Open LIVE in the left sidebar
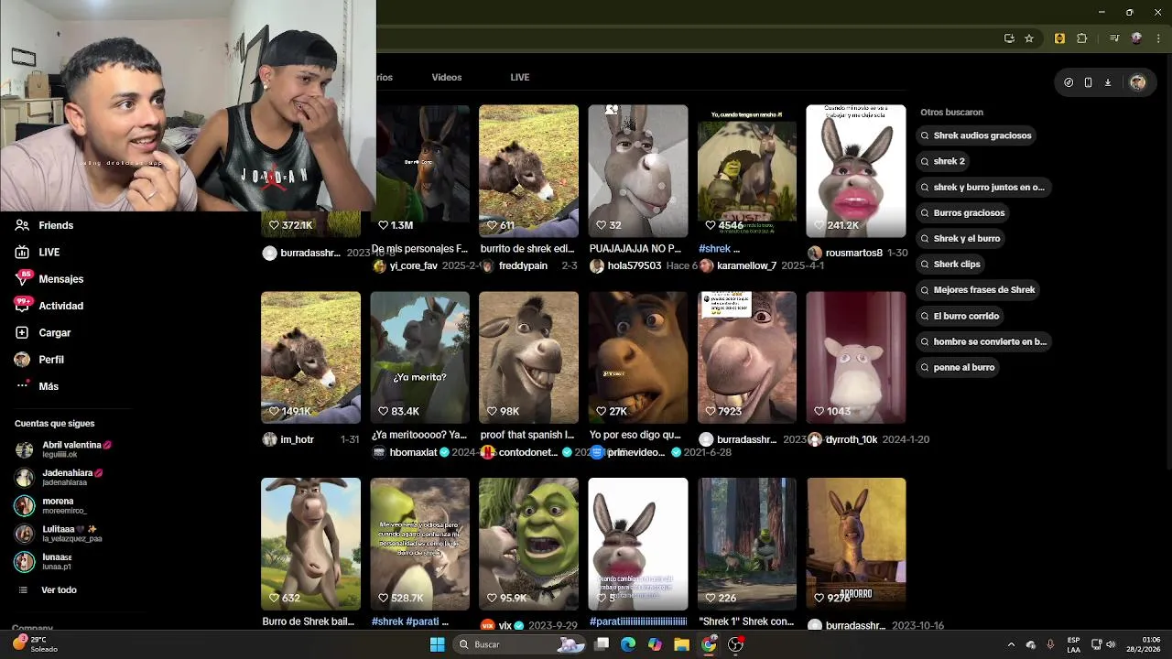The width and height of the screenshot is (1172, 659). tap(37, 252)
